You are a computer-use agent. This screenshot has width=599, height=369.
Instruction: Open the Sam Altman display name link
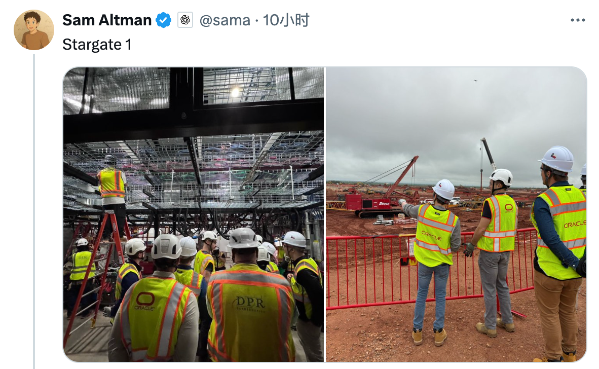pyautogui.click(x=107, y=20)
